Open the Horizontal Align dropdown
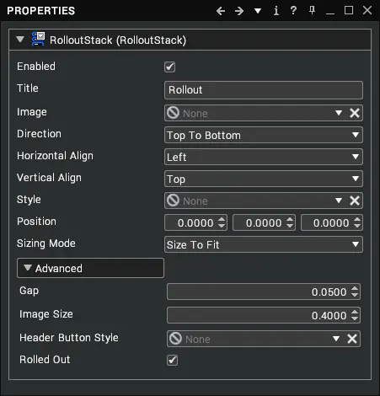Screen dimensions: 380x396 (x=264, y=157)
